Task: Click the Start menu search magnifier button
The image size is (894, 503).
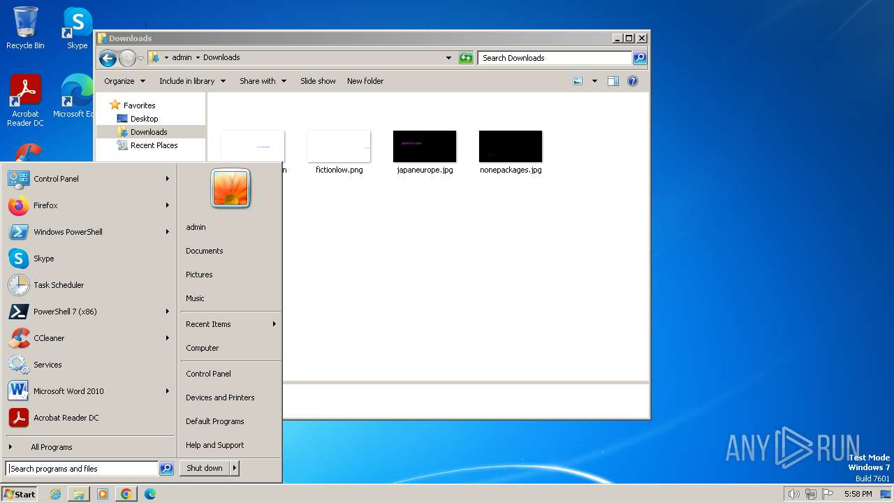Action: (166, 469)
